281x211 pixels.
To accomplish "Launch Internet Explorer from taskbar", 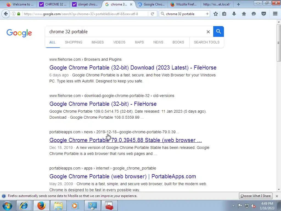I will pos(24,206).
